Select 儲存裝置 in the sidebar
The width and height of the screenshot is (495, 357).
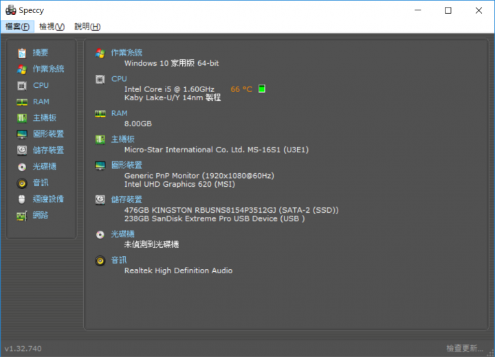(48, 150)
